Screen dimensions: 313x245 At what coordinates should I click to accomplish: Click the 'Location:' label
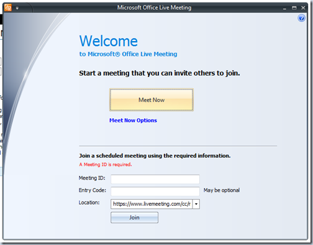[89, 203]
